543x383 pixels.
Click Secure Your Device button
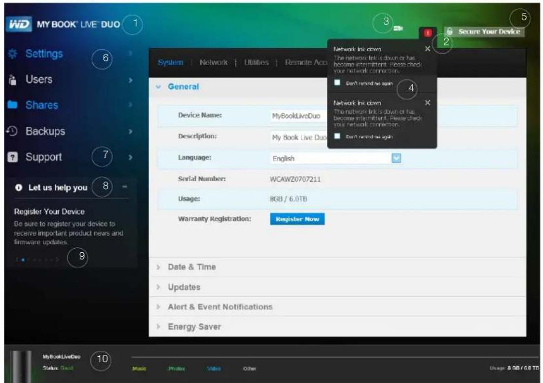coord(484,32)
